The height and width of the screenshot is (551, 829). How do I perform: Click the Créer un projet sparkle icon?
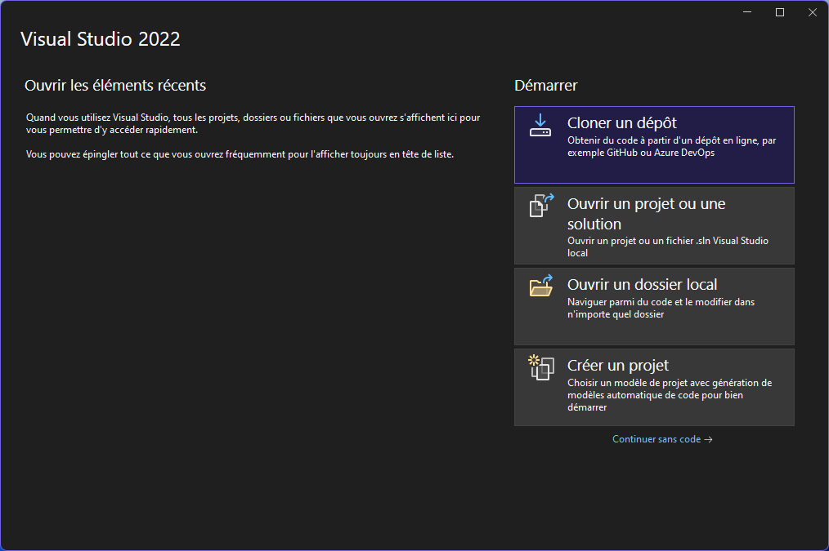(x=540, y=367)
